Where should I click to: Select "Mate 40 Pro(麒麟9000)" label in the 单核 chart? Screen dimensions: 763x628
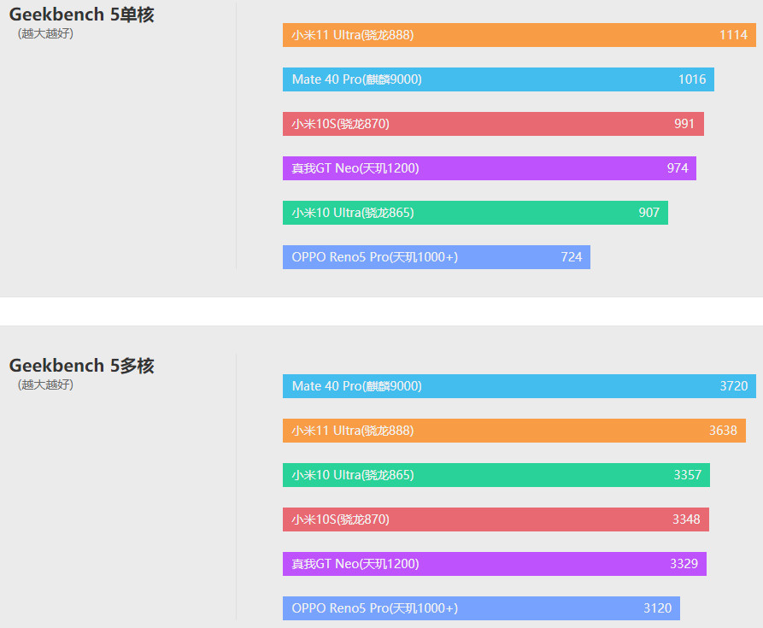[x=356, y=79]
